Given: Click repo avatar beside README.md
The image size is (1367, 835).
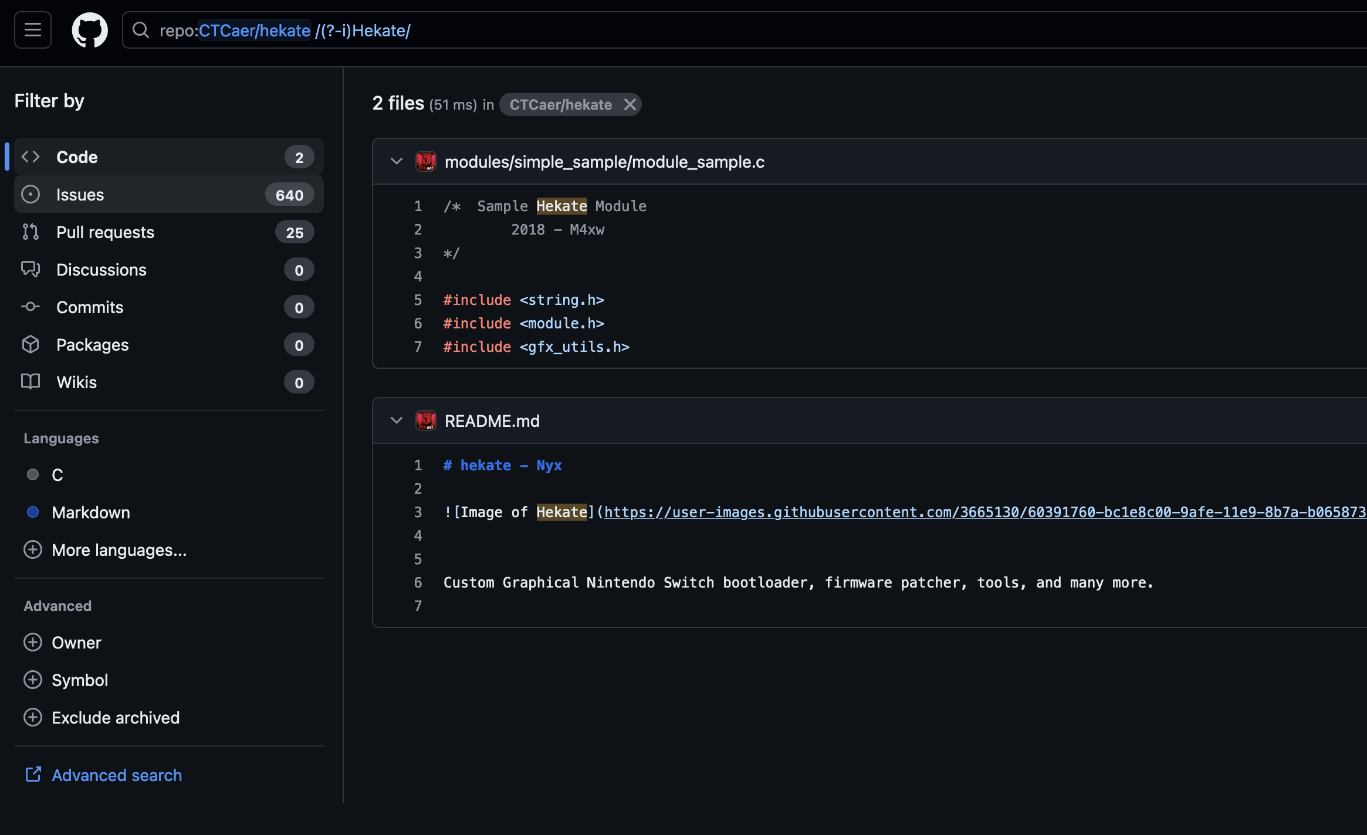Looking at the screenshot, I should click(x=426, y=420).
